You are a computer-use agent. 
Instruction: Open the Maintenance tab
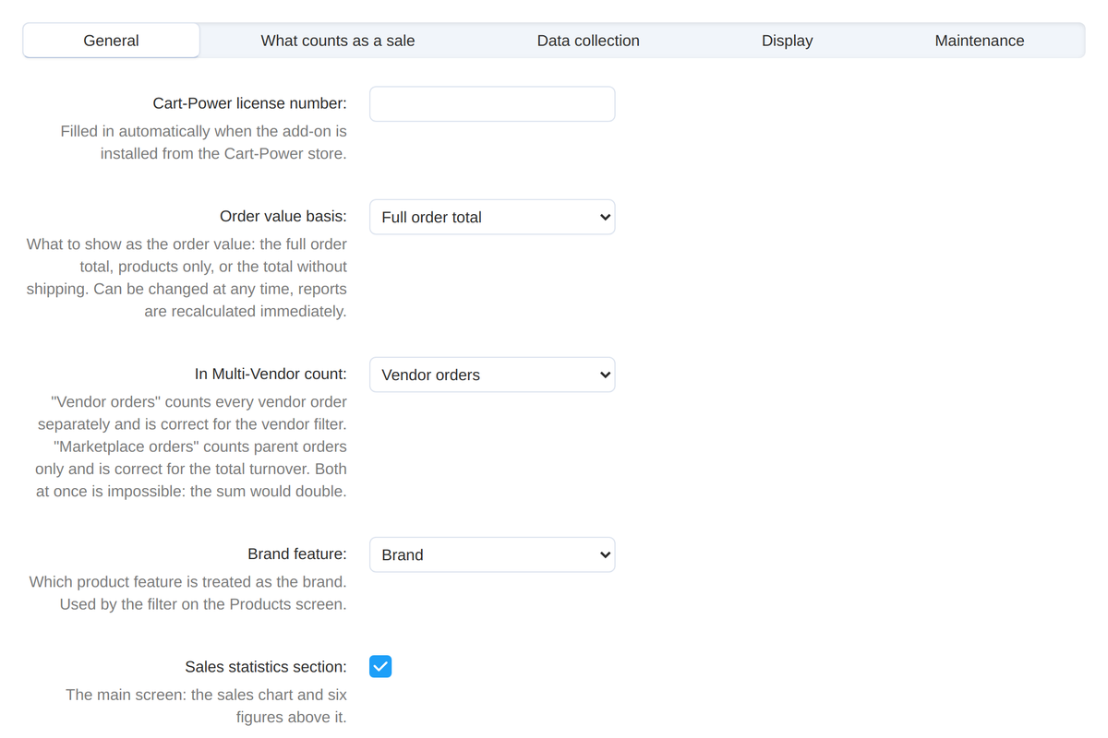pyautogui.click(x=980, y=41)
